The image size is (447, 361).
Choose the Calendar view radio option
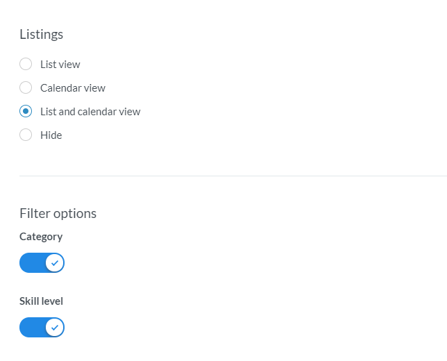click(26, 88)
